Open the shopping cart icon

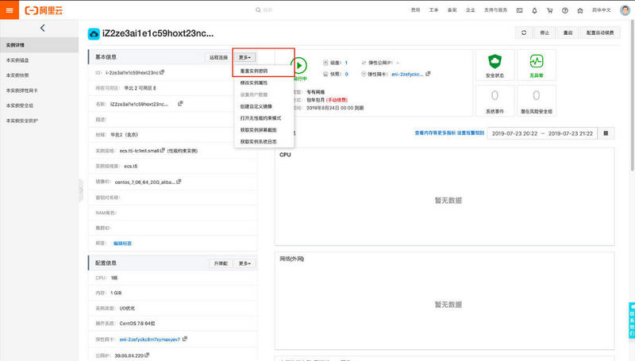pyautogui.click(x=549, y=10)
